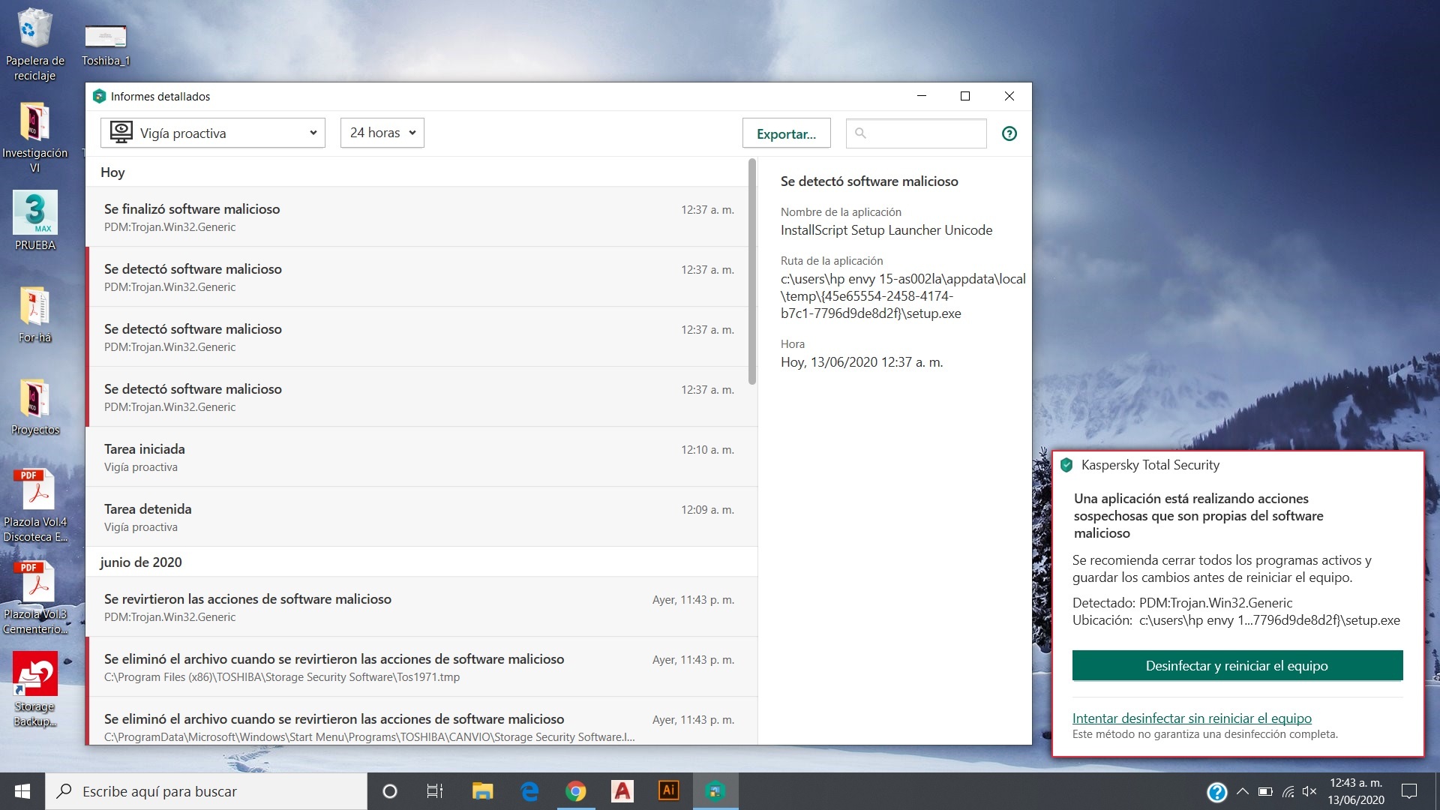Open the Proyectos folder on desktop

pyautogui.click(x=34, y=406)
